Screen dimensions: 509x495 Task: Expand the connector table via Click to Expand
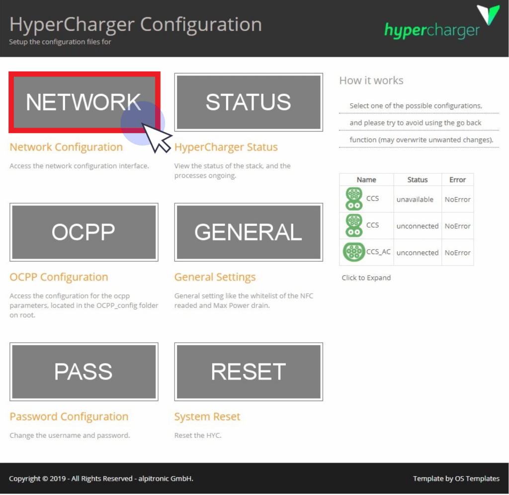[x=366, y=278]
